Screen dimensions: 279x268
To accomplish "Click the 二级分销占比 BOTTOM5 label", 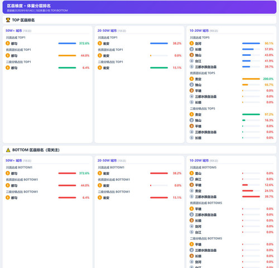I will 206,238.
